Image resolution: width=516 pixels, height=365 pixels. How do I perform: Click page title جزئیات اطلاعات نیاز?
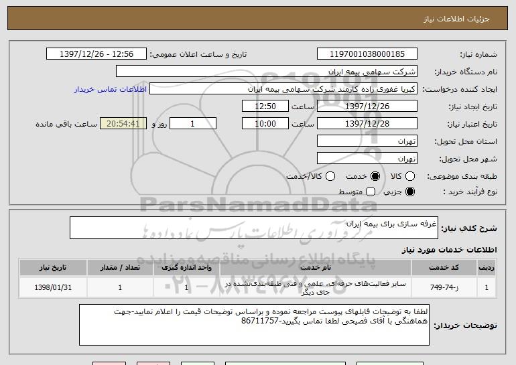[456, 19]
